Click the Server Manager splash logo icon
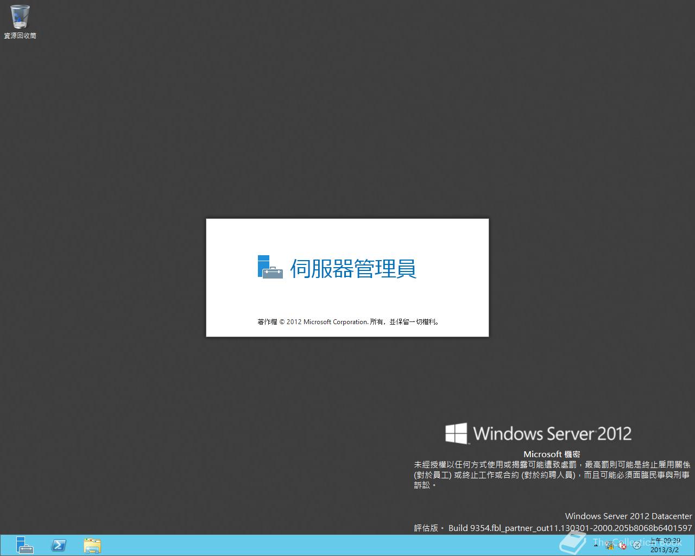This screenshot has width=695, height=556. [270, 267]
